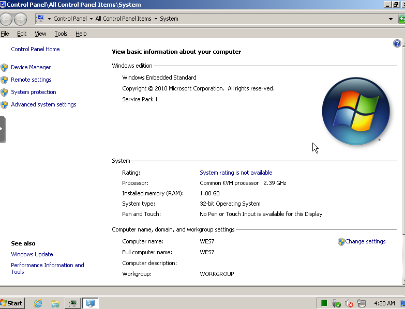The image size is (405, 309).
Task: Click the taskbar clock showing 4:30 AM
Action: 384,303
